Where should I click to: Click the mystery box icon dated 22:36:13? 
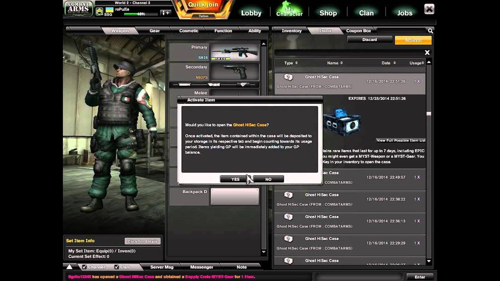tap(288, 217)
